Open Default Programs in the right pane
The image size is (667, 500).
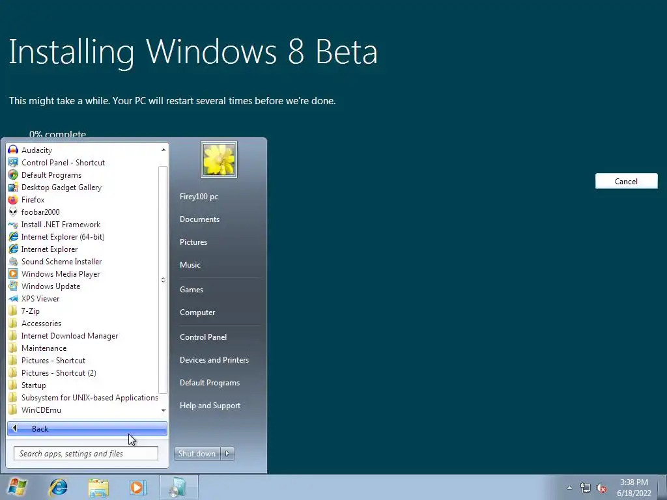tap(210, 383)
